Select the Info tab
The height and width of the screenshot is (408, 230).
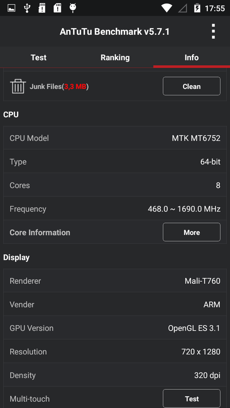tap(191, 57)
